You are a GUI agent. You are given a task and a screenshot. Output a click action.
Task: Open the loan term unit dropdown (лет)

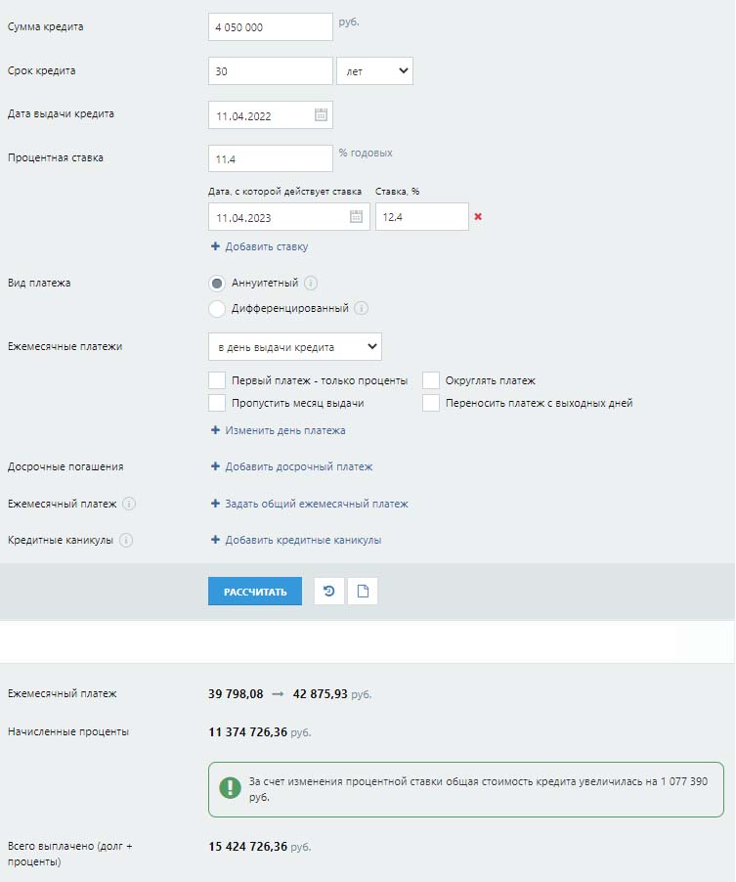tap(374, 71)
